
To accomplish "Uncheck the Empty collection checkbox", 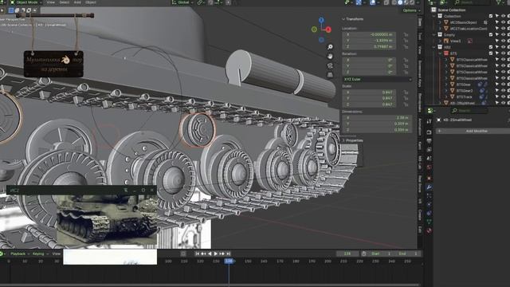I will [x=491, y=34].
